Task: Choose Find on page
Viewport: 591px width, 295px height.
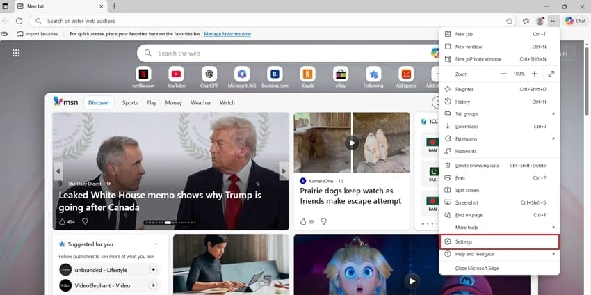Action: pyautogui.click(x=500, y=215)
